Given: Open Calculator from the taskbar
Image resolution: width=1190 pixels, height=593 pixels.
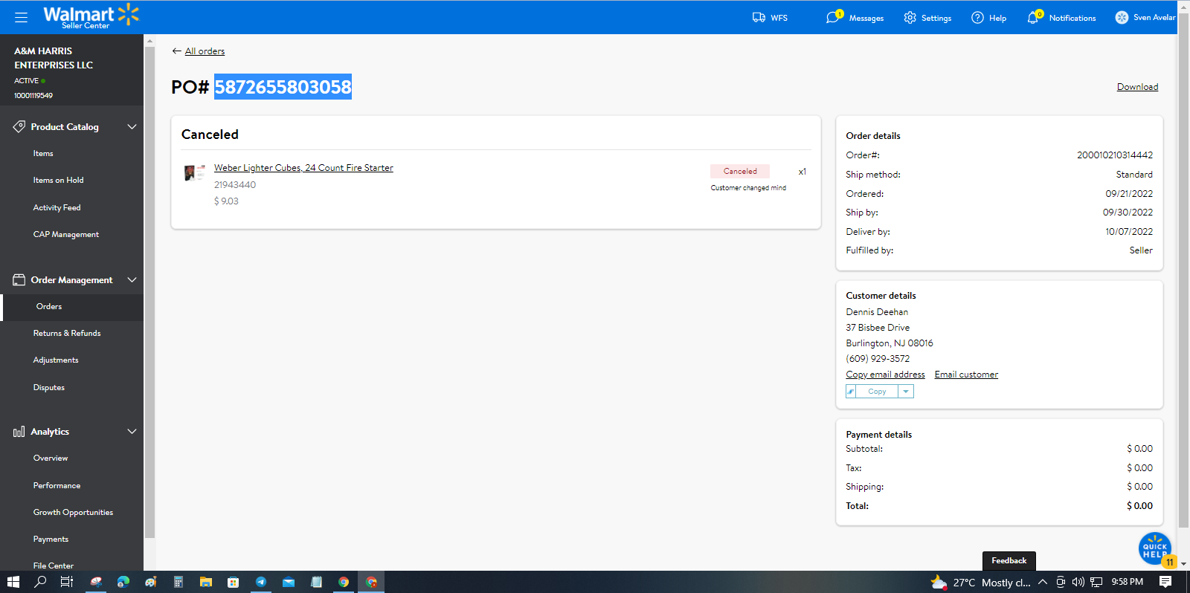Looking at the screenshot, I should point(178,582).
